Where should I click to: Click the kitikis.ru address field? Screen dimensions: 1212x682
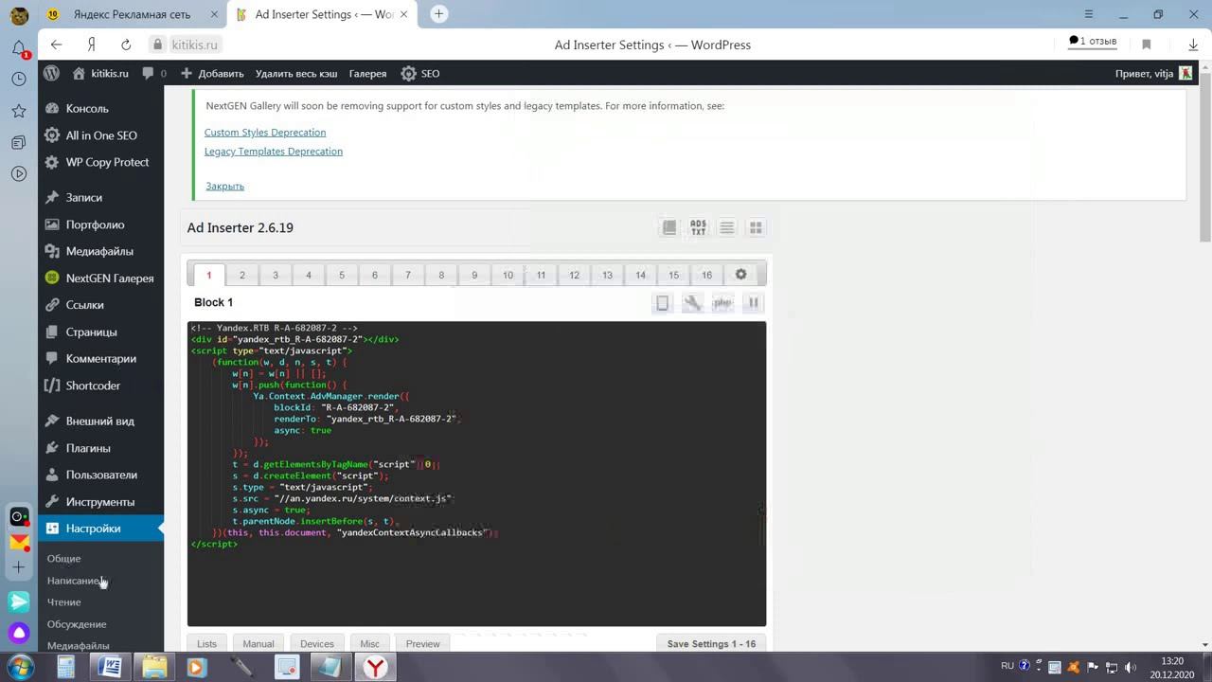194,45
